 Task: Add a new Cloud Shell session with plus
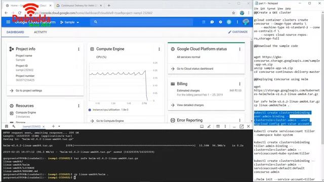click(x=53, y=126)
